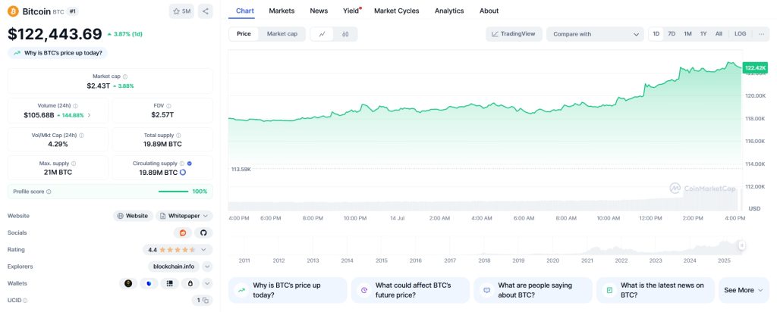Open the Market Cycles tab

point(396,11)
